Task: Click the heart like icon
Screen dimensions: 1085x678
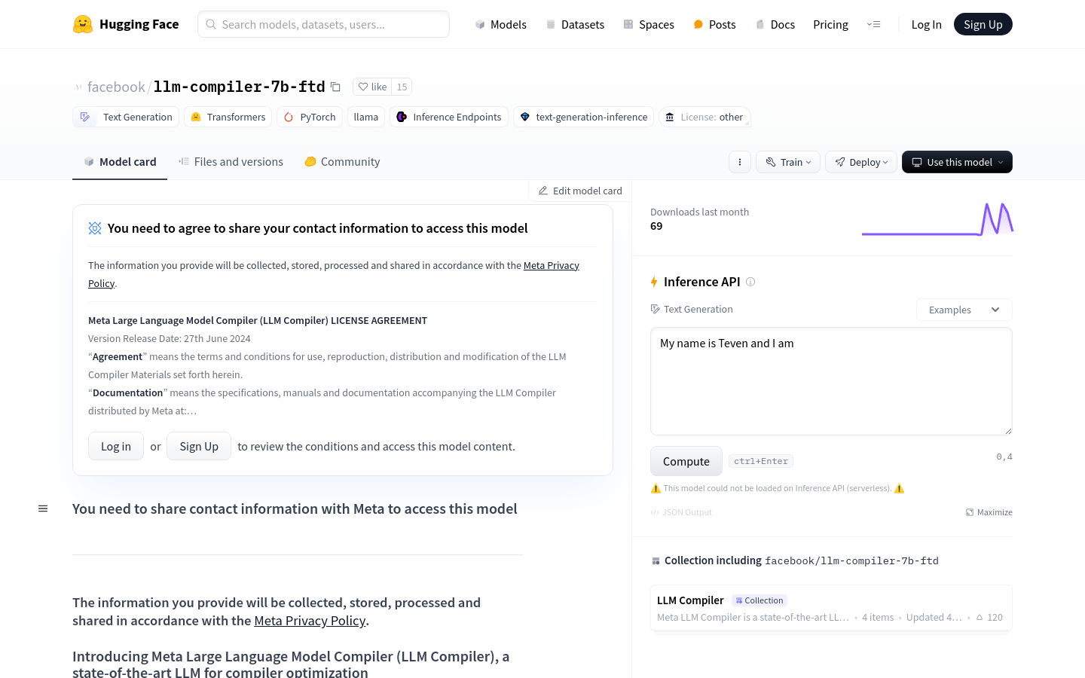Action: coord(363,87)
